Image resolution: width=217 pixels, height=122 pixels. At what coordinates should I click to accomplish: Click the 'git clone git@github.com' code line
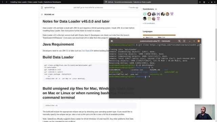68,65
